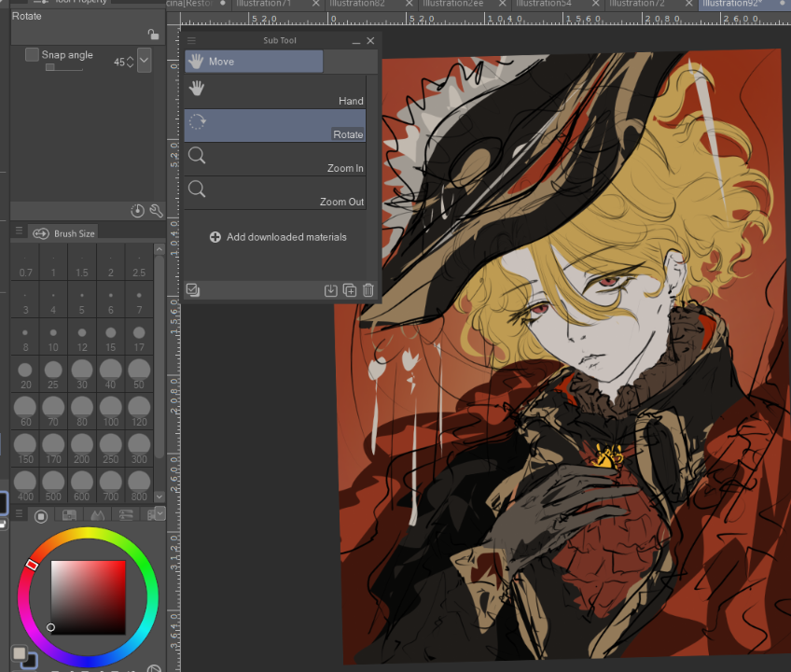Screen dimensions: 791x672
Task: Click Brush Size scroll down arrow
Action: 160,497
